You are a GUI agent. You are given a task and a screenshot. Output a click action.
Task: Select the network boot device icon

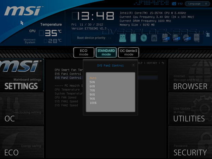[x=154, y=38]
